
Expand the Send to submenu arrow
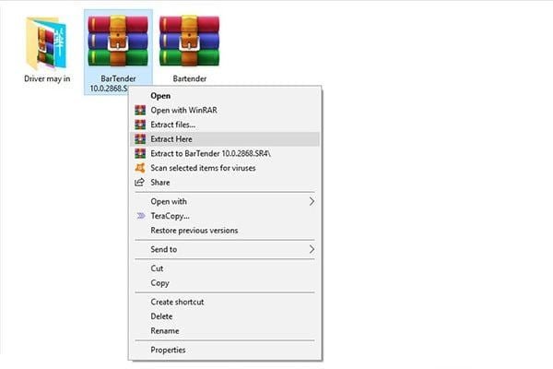[x=312, y=249]
